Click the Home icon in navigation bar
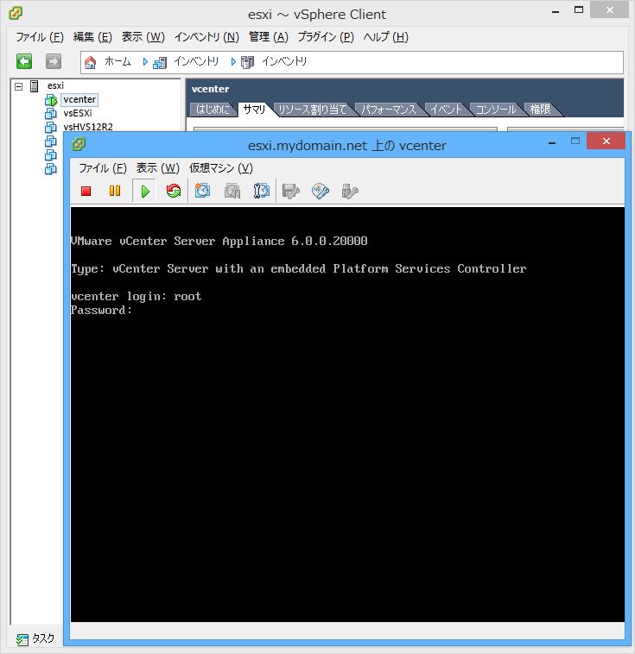The image size is (635, 654). click(90, 62)
